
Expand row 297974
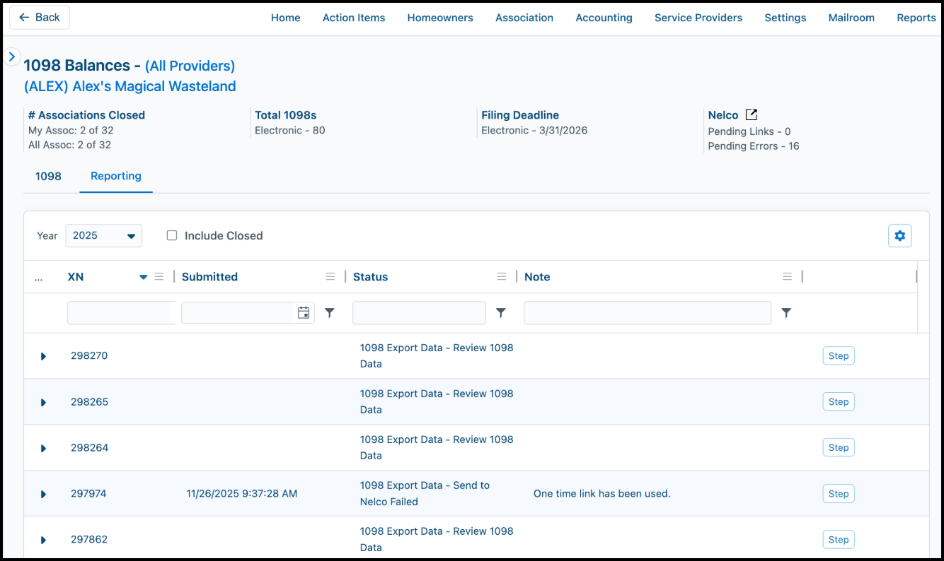pyautogui.click(x=43, y=494)
